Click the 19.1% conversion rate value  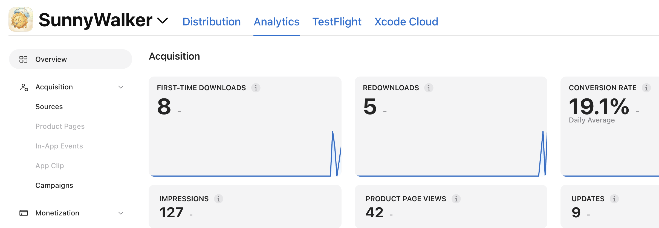tap(599, 107)
